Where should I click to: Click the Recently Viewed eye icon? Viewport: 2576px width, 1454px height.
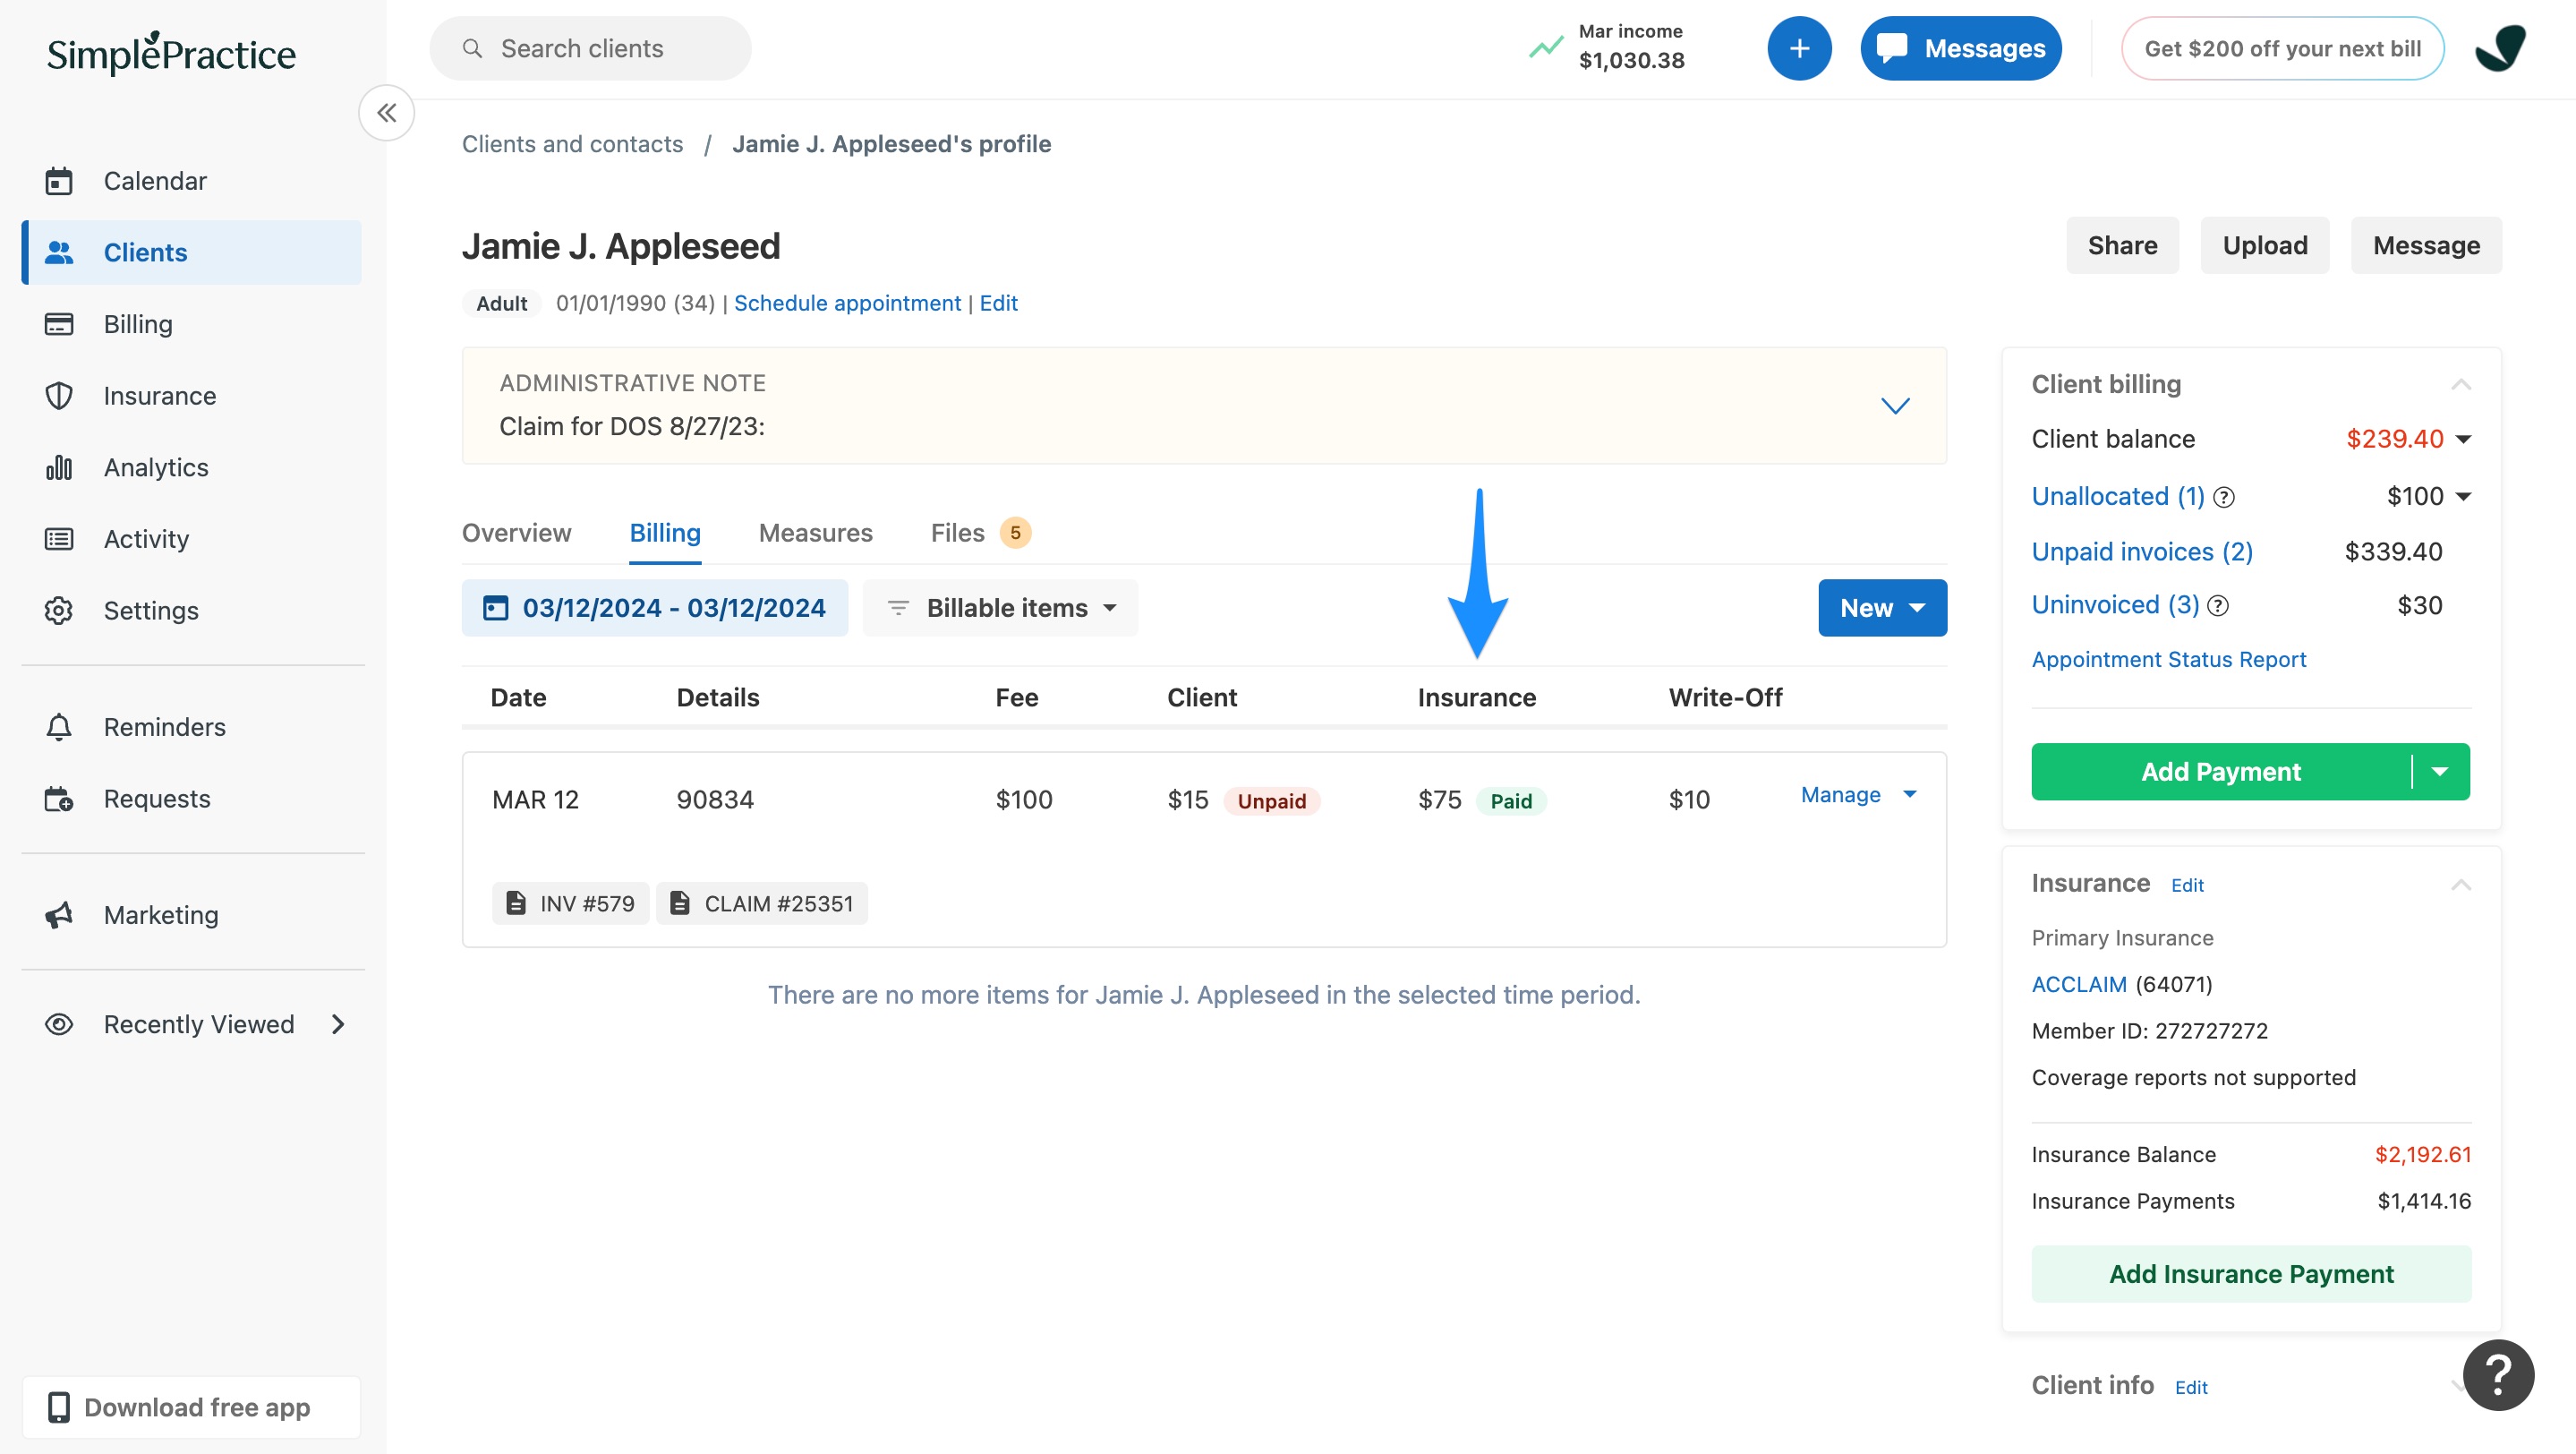point(59,1025)
